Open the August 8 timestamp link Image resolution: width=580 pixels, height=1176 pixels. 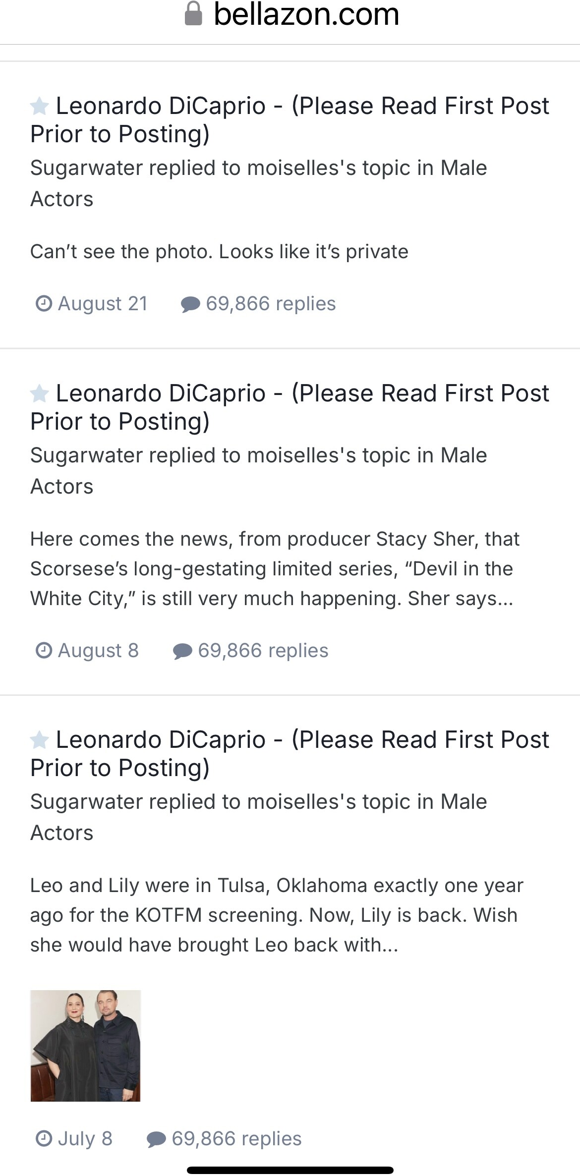(98, 650)
